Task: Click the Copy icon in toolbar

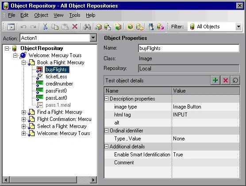Action: [55, 27]
